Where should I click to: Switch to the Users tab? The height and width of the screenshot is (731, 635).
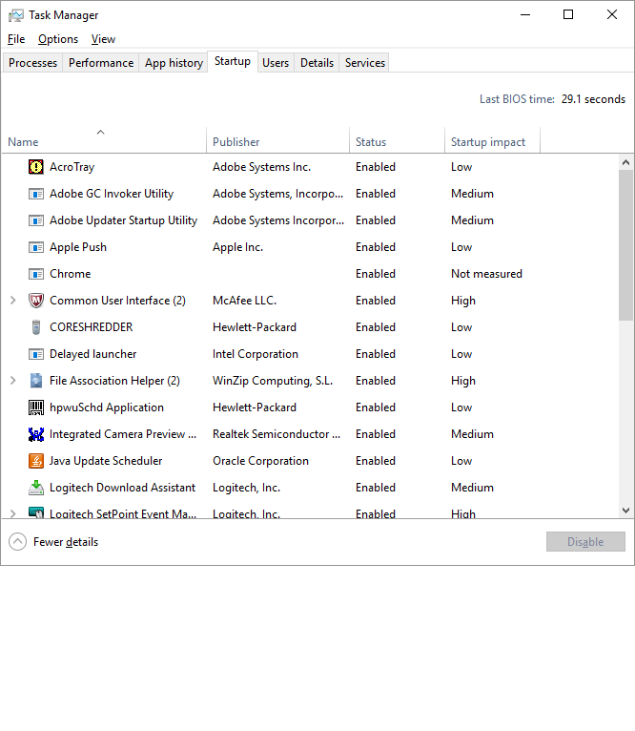[x=276, y=63]
